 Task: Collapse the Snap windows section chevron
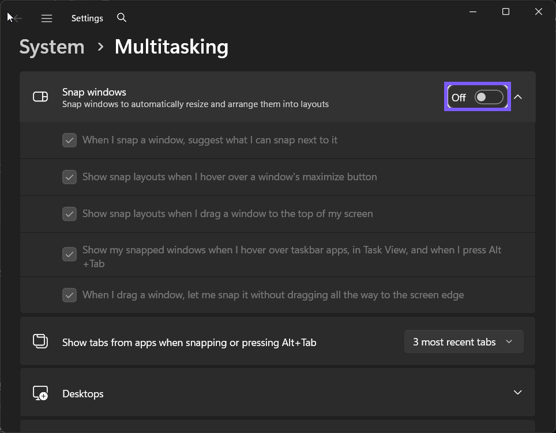coord(518,97)
